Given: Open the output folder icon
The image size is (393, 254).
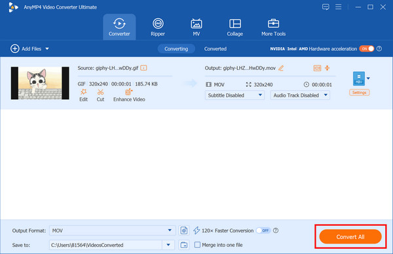Looking at the screenshot, I should [x=184, y=245].
